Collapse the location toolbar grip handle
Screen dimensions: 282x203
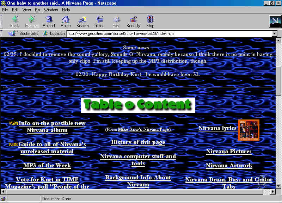point(1,33)
